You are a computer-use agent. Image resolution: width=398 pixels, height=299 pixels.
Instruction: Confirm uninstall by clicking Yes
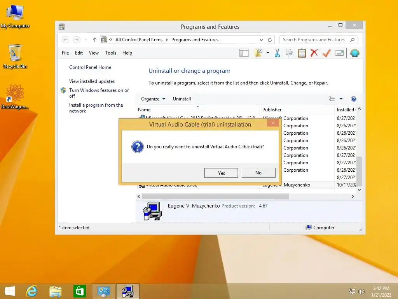click(x=221, y=173)
